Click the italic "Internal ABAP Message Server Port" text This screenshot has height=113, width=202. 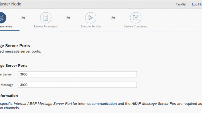43,104
